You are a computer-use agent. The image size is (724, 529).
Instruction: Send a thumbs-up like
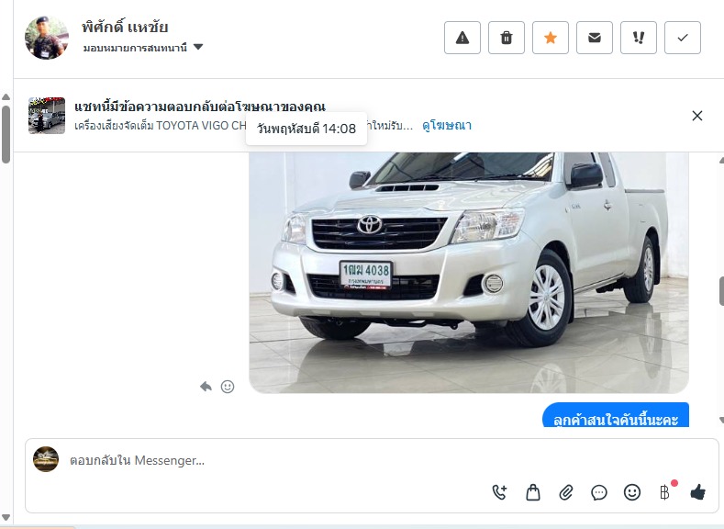point(697,492)
